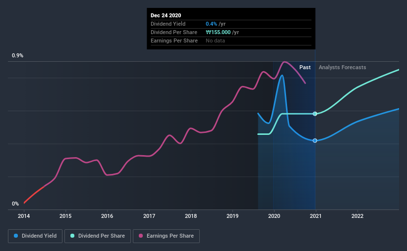
Task: Click the Dec 24 2020 tooltip header
Action: click(166, 15)
